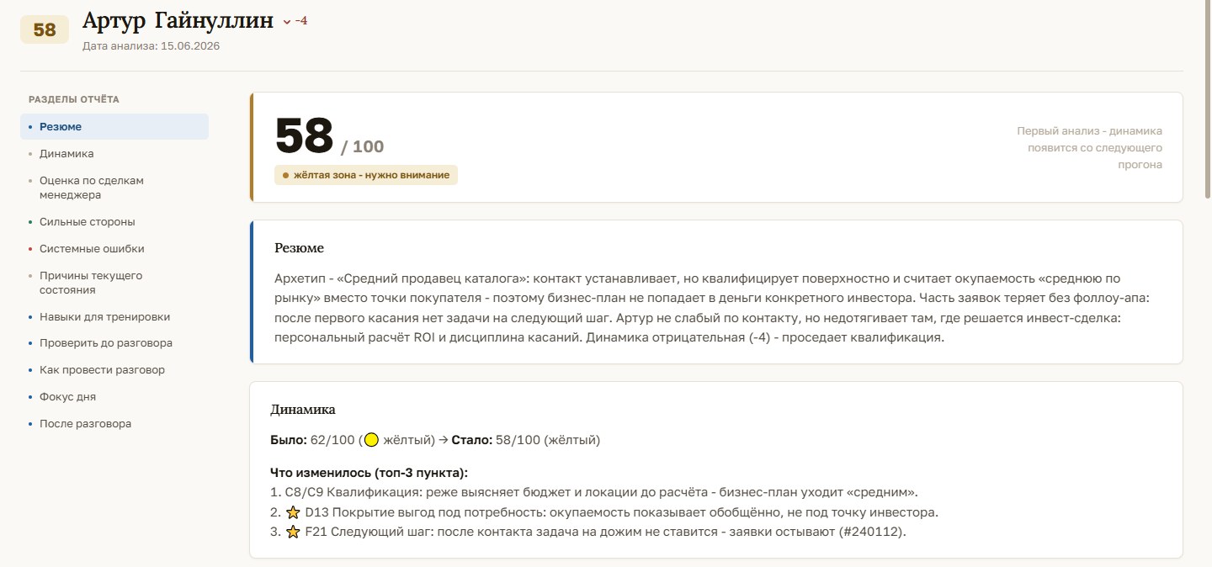Open Причины текущего состояния section
Image resolution: width=1212 pixels, height=567 pixels.
click(x=114, y=283)
